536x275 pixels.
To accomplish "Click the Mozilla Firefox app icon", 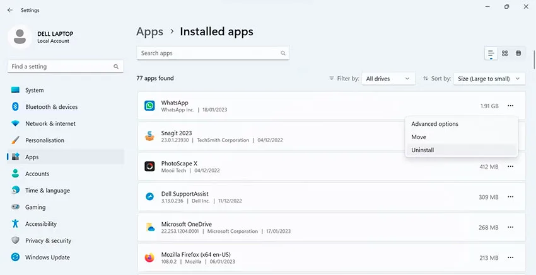I will [149, 257].
